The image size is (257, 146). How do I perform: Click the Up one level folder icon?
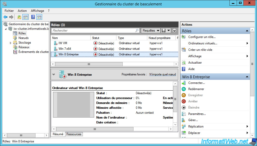(x=19, y=17)
